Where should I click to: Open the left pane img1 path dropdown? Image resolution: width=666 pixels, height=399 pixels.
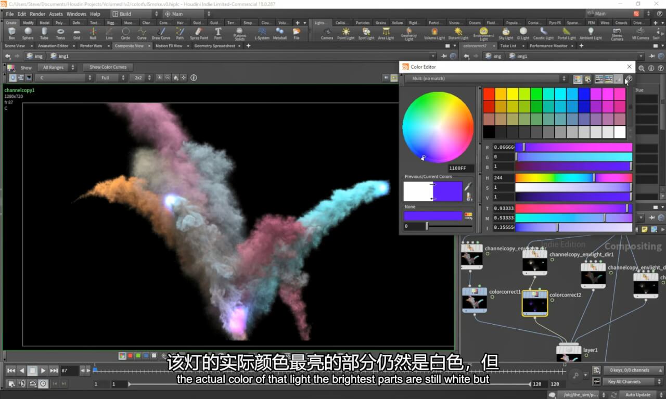(433, 56)
